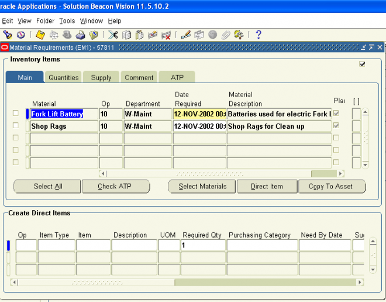Click the Zoom toolbar icon
Screen dimensions: 386x302
tap(199, 35)
